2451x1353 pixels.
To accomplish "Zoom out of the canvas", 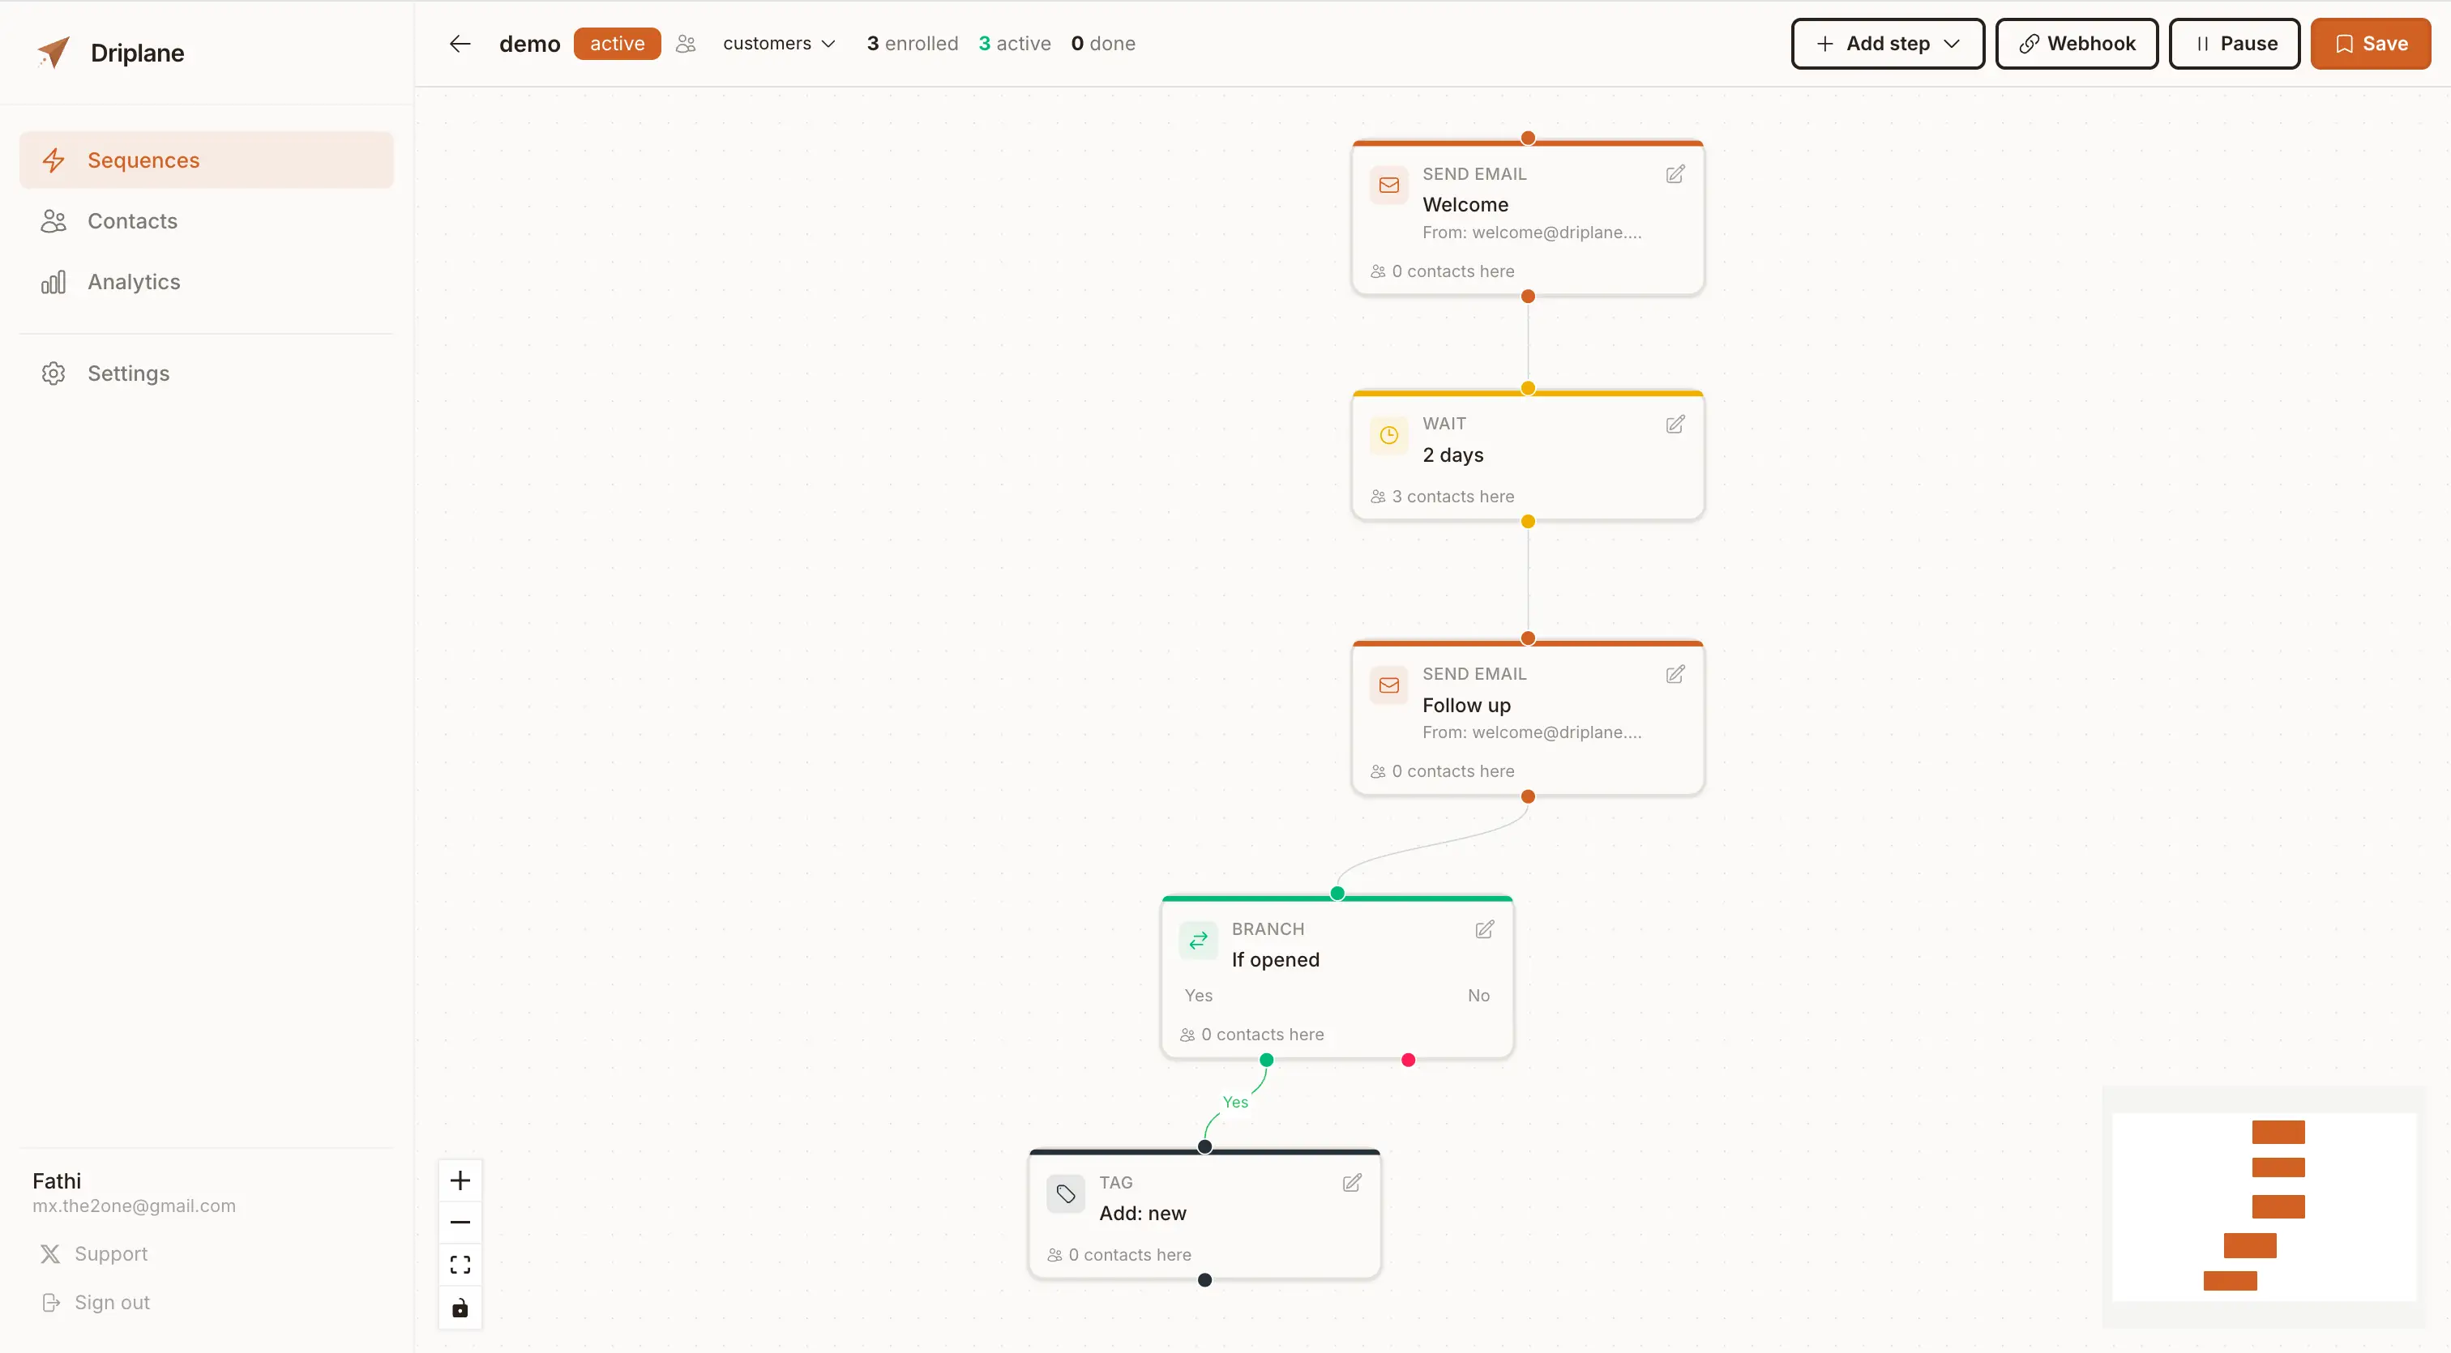I will 460,1223.
